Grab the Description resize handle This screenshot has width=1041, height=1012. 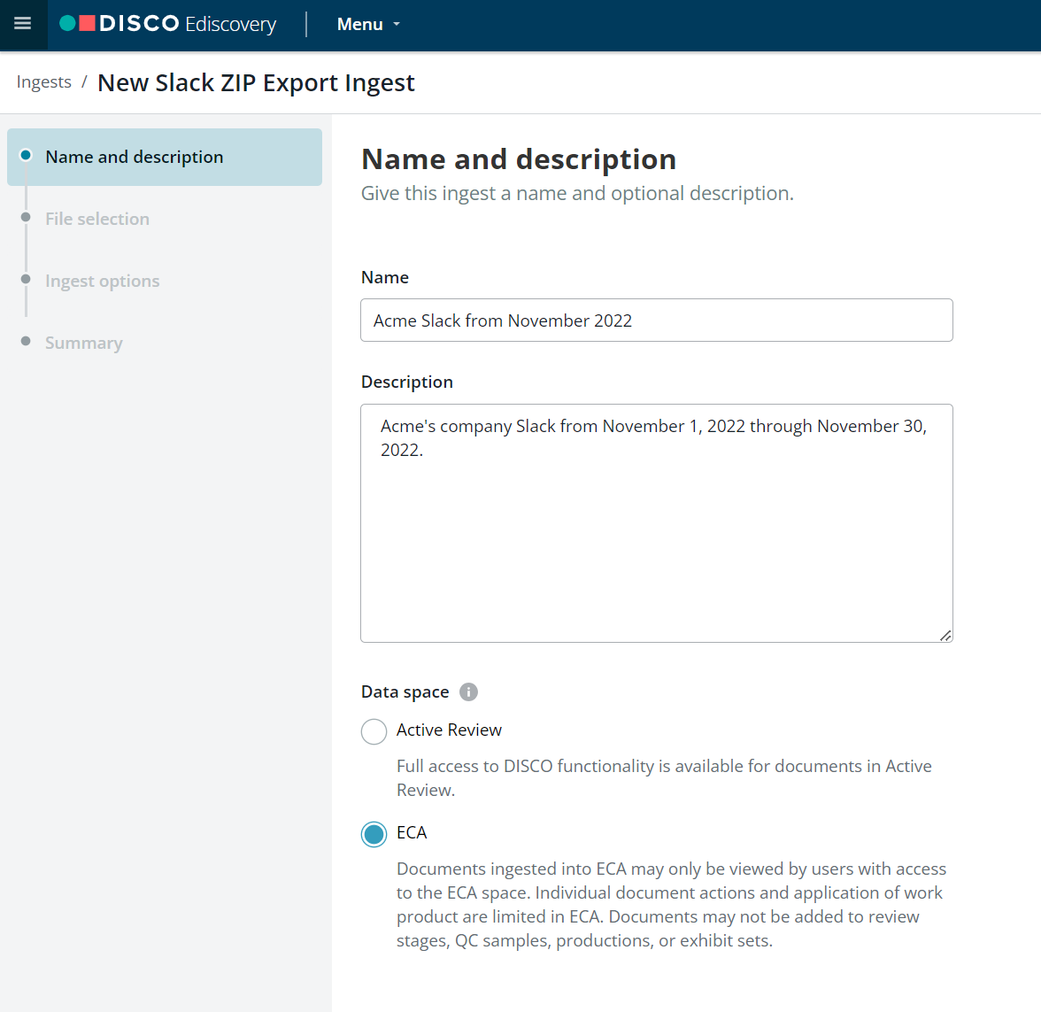(x=945, y=636)
